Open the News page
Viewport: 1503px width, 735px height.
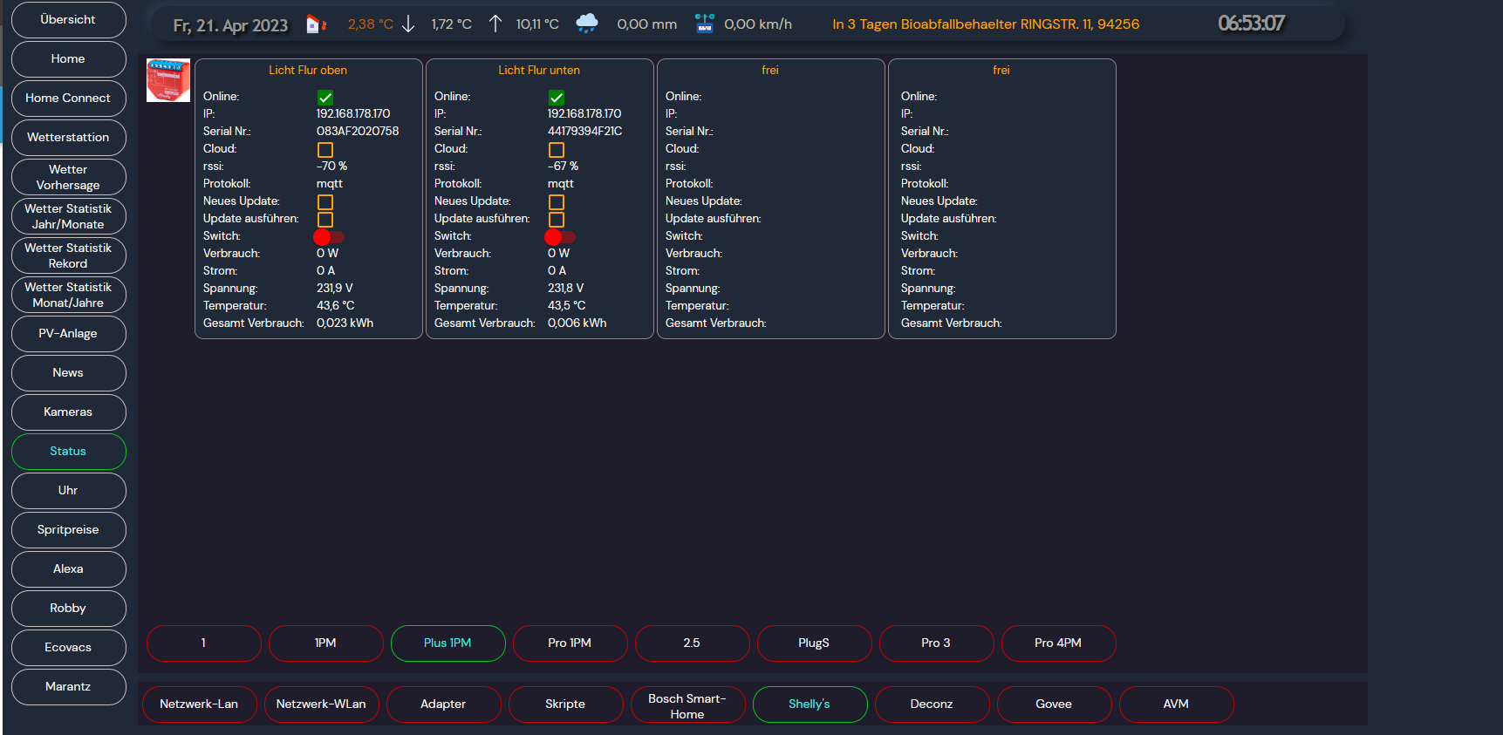pyautogui.click(x=68, y=372)
